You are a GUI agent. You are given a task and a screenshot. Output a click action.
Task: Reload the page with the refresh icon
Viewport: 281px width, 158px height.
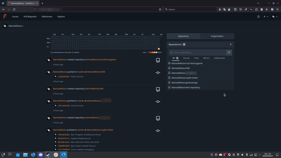coord(14,9)
